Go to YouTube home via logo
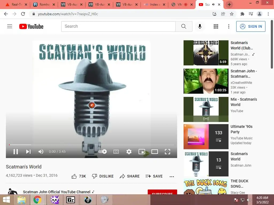Image resolution: width=274 pixels, height=205 pixels. [31, 26]
